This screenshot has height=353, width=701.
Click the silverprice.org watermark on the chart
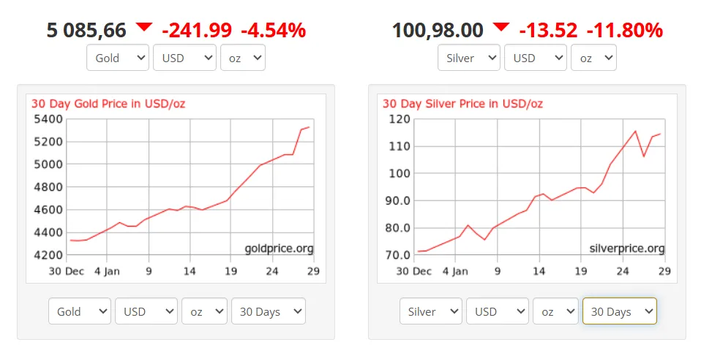click(x=627, y=248)
